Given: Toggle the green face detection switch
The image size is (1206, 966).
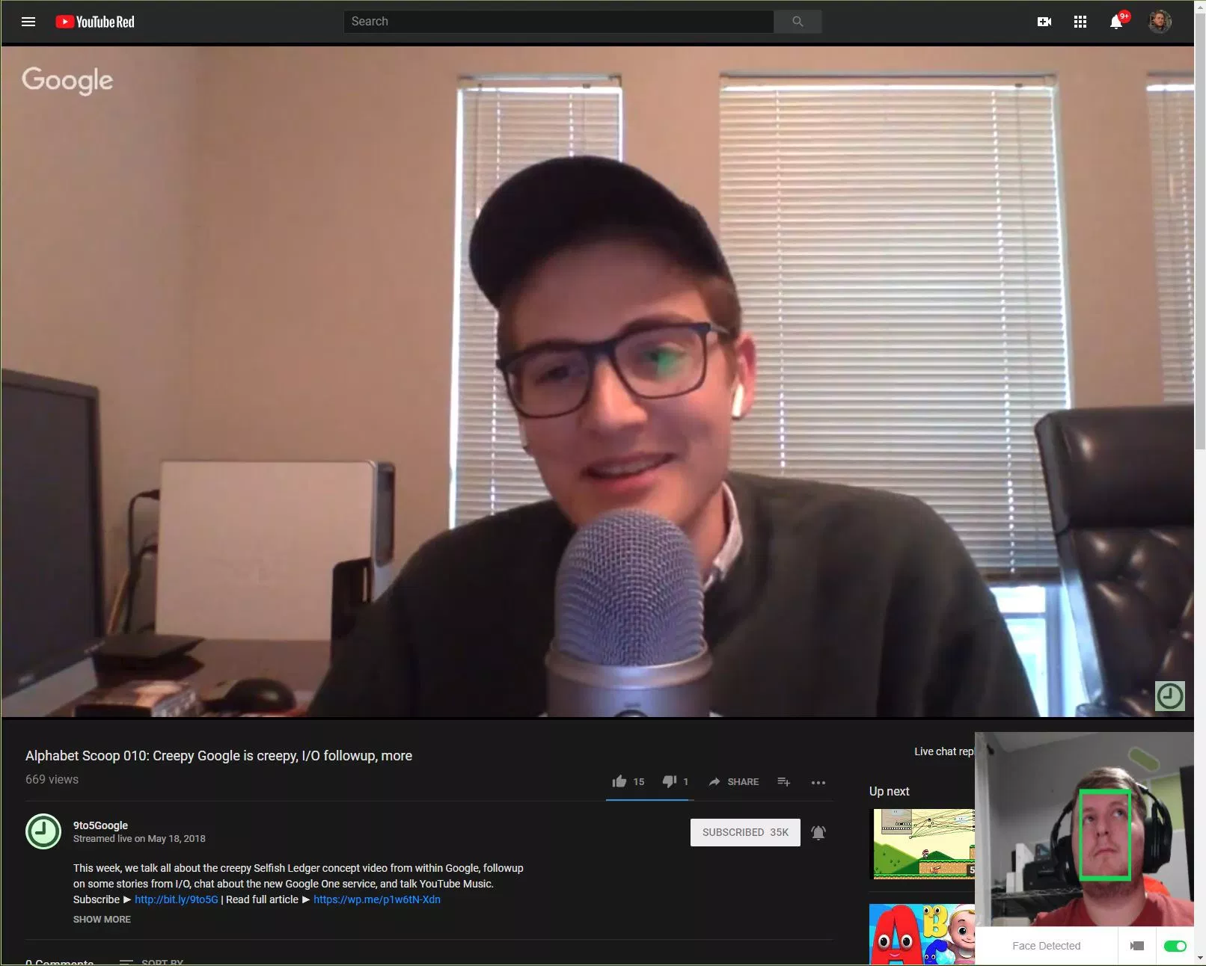Looking at the screenshot, I should click(1175, 946).
